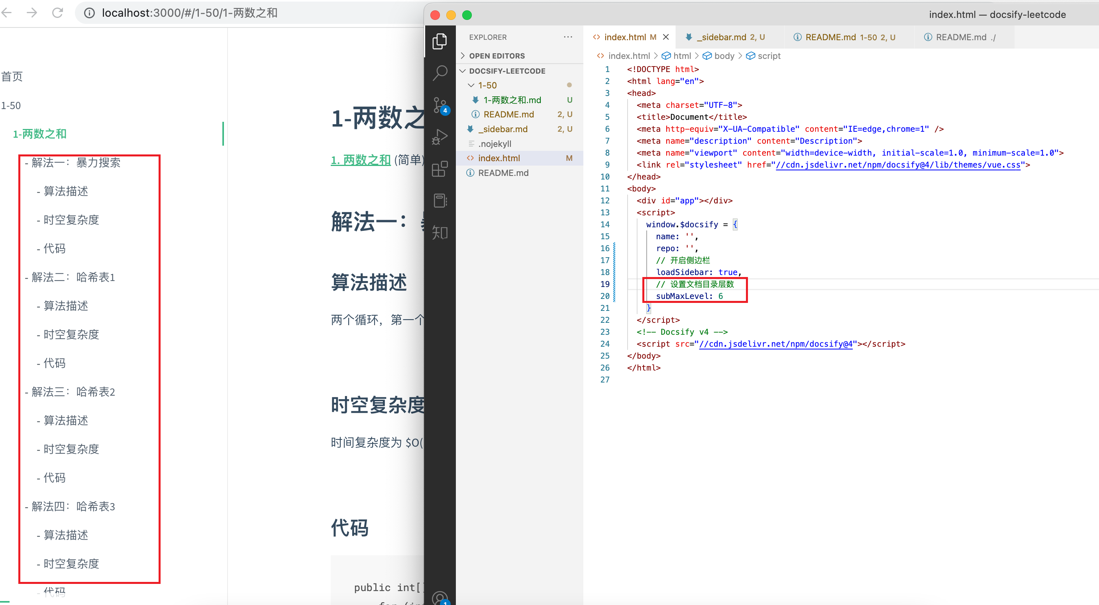Open the Search view in activity bar
Screen dimensions: 1099x605
tap(440, 72)
